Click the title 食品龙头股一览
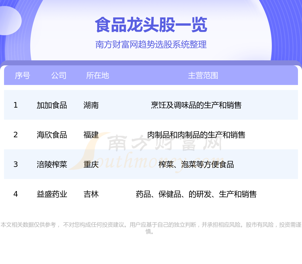This screenshot has height=264, width=302. coord(151,25)
